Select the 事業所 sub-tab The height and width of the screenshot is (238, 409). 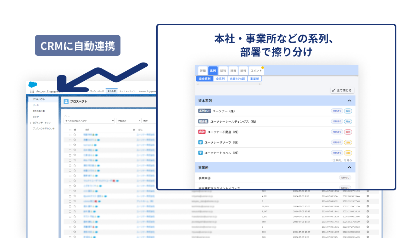point(254,79)
